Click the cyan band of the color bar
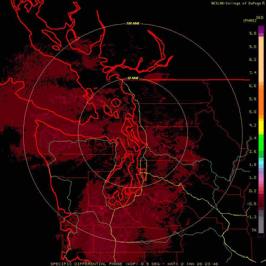266x266 pixels. [x=261, y=163]
